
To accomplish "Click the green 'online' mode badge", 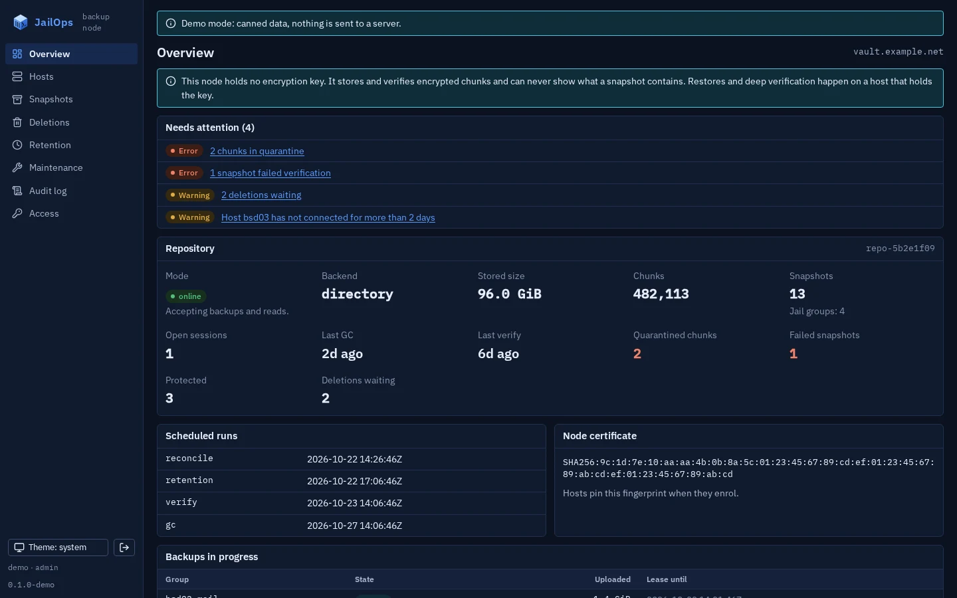I will [185, 296].
